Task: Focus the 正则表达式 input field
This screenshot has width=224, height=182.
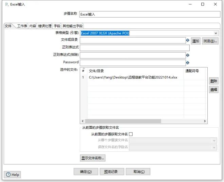Action: point(135,48)
